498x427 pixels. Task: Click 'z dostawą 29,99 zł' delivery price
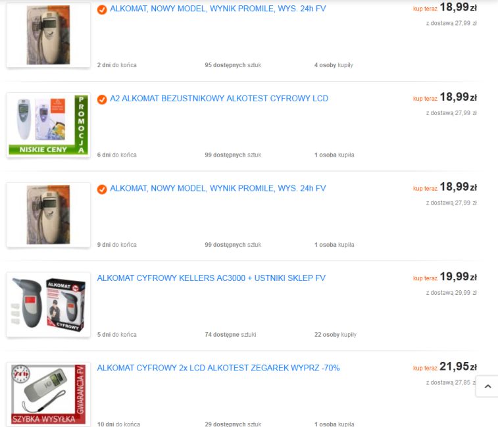click(x=451, y=293)
